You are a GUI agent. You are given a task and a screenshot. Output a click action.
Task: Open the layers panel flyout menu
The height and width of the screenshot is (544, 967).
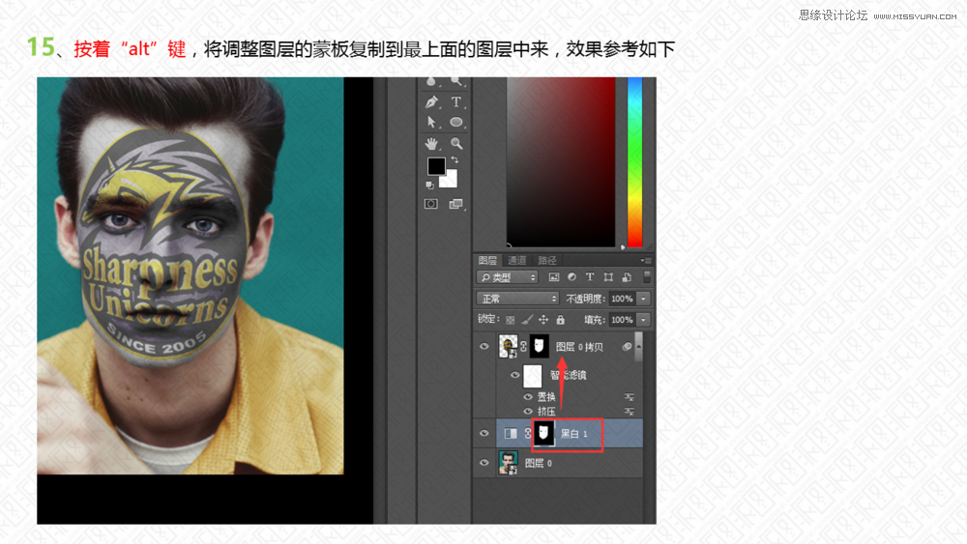click(x=645, y=261)
